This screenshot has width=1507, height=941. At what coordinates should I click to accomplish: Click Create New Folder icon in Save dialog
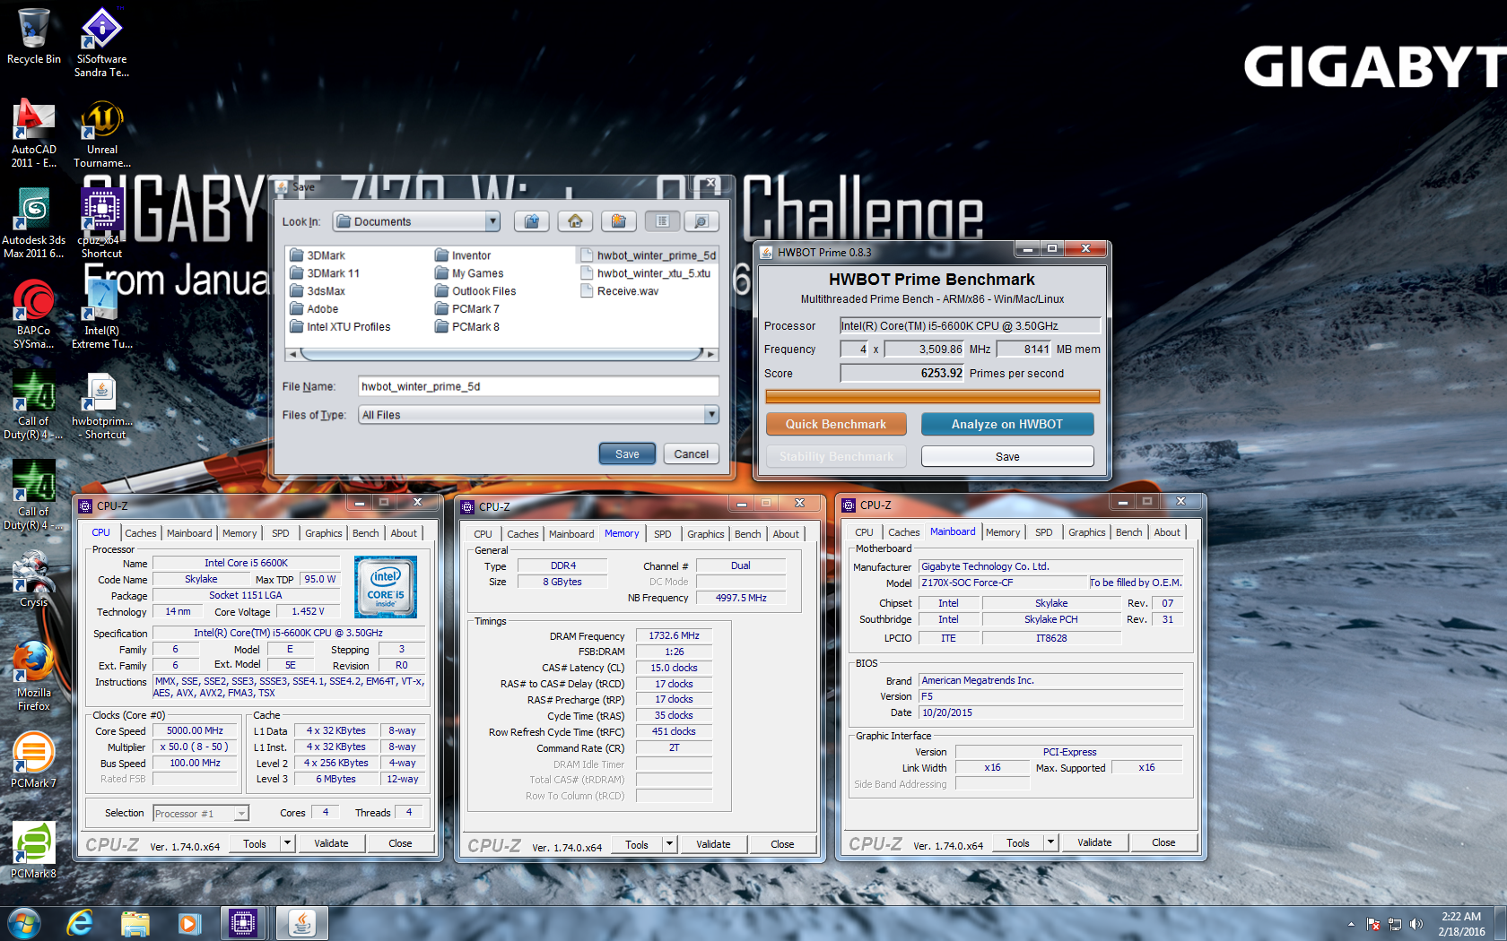[618, 221]
